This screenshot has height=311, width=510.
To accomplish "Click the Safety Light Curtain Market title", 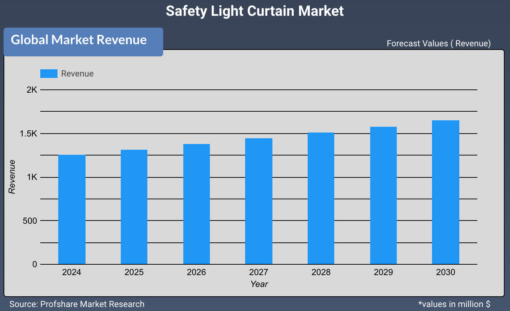I will tap(255, 11).
